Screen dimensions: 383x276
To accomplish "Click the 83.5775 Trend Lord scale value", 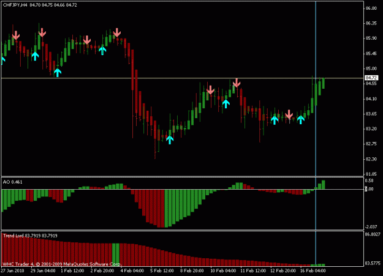I will pos(373,263).
